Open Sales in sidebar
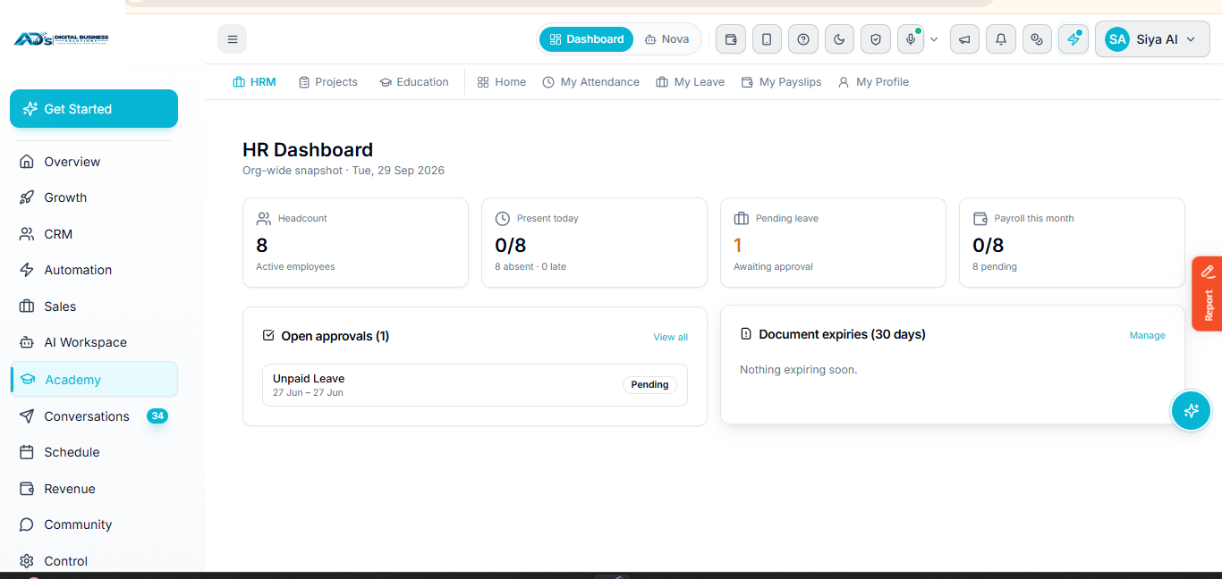This screenshot has width=1222, height=579. point(94,306)
